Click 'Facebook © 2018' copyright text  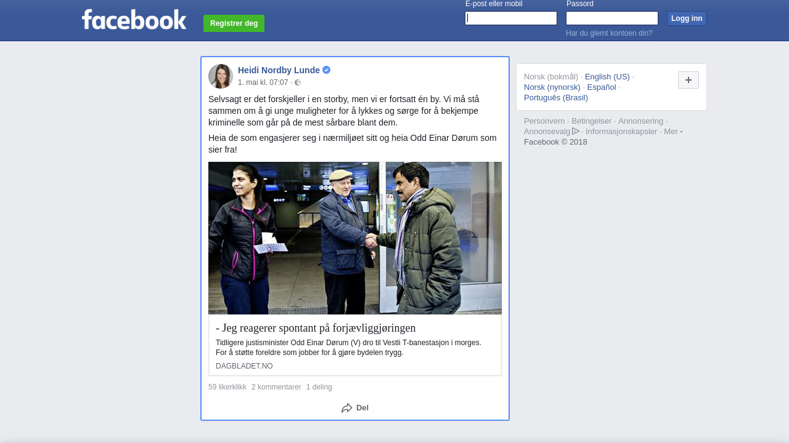[555, 142]
